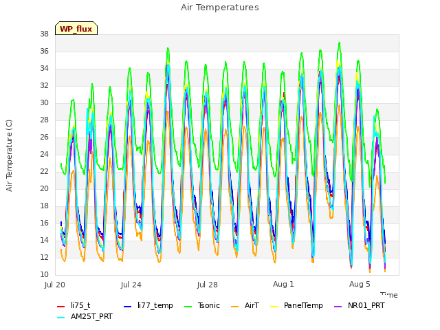Click the Air Temperatures chart title
Screen dimensions: 440x330
click(220, 8)
